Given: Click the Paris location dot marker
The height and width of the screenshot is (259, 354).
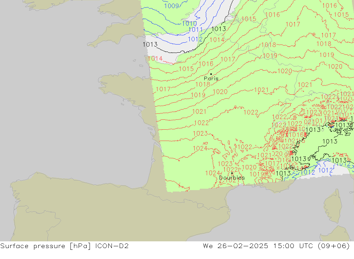Looking at the screenshot, I should (x=211, y=74).
